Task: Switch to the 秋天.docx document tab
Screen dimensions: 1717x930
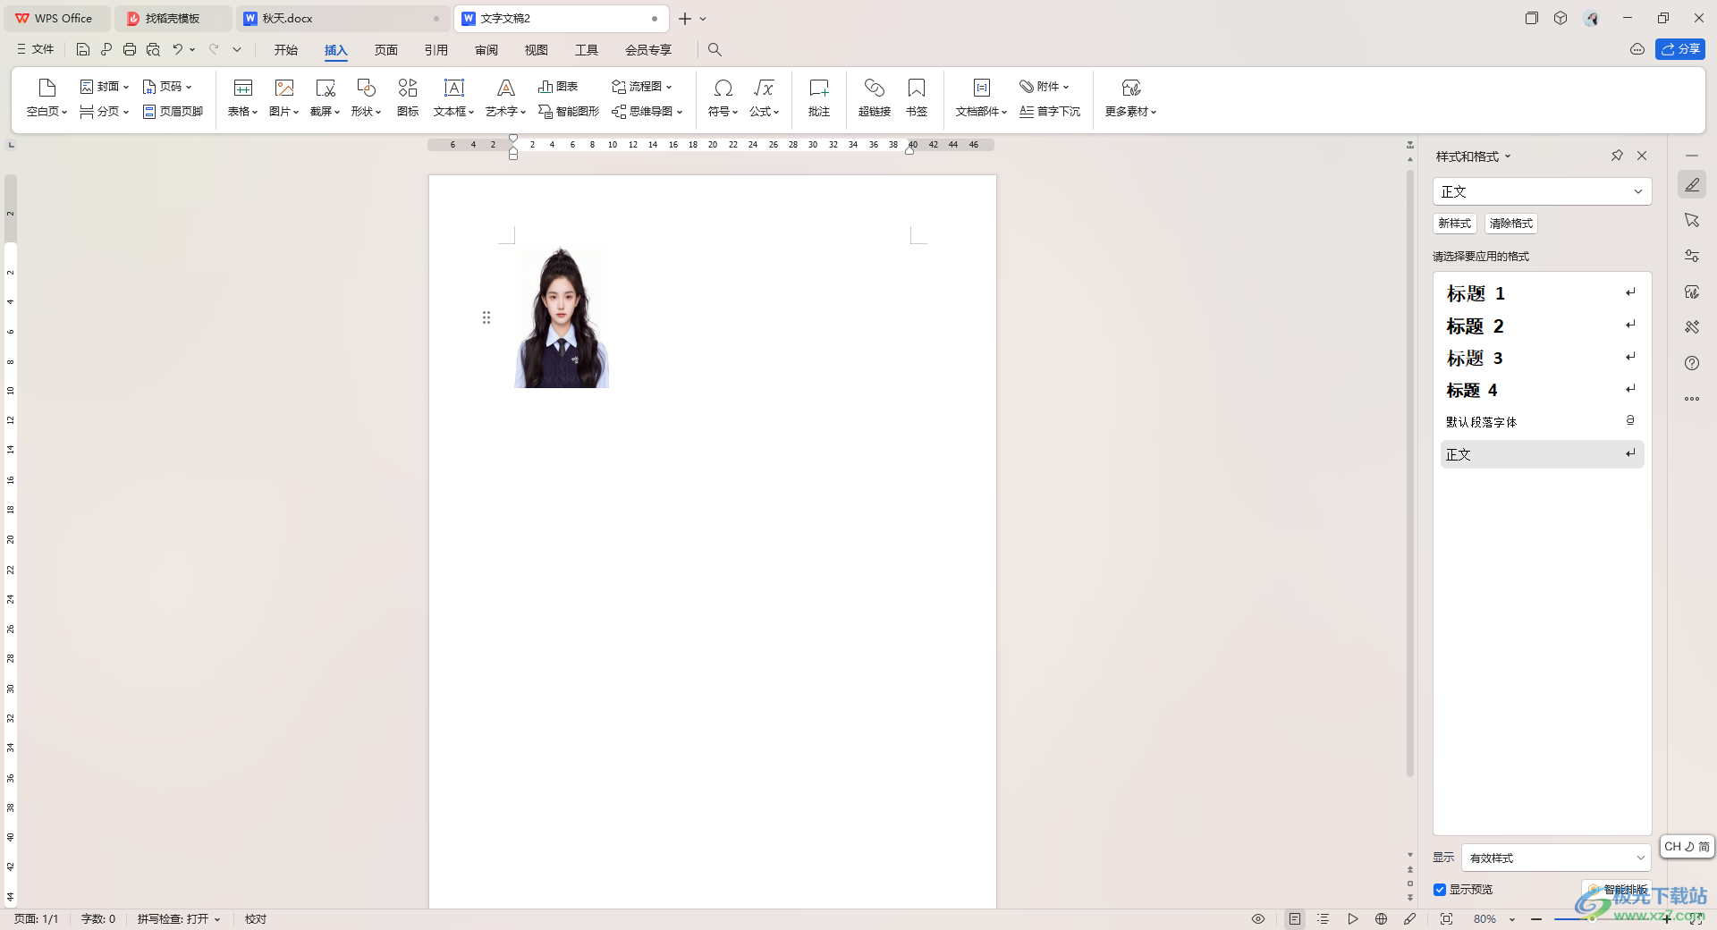Action: 344,18
